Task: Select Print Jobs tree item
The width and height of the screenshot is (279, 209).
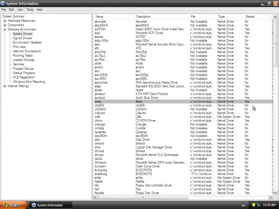Action: point(19,47)
